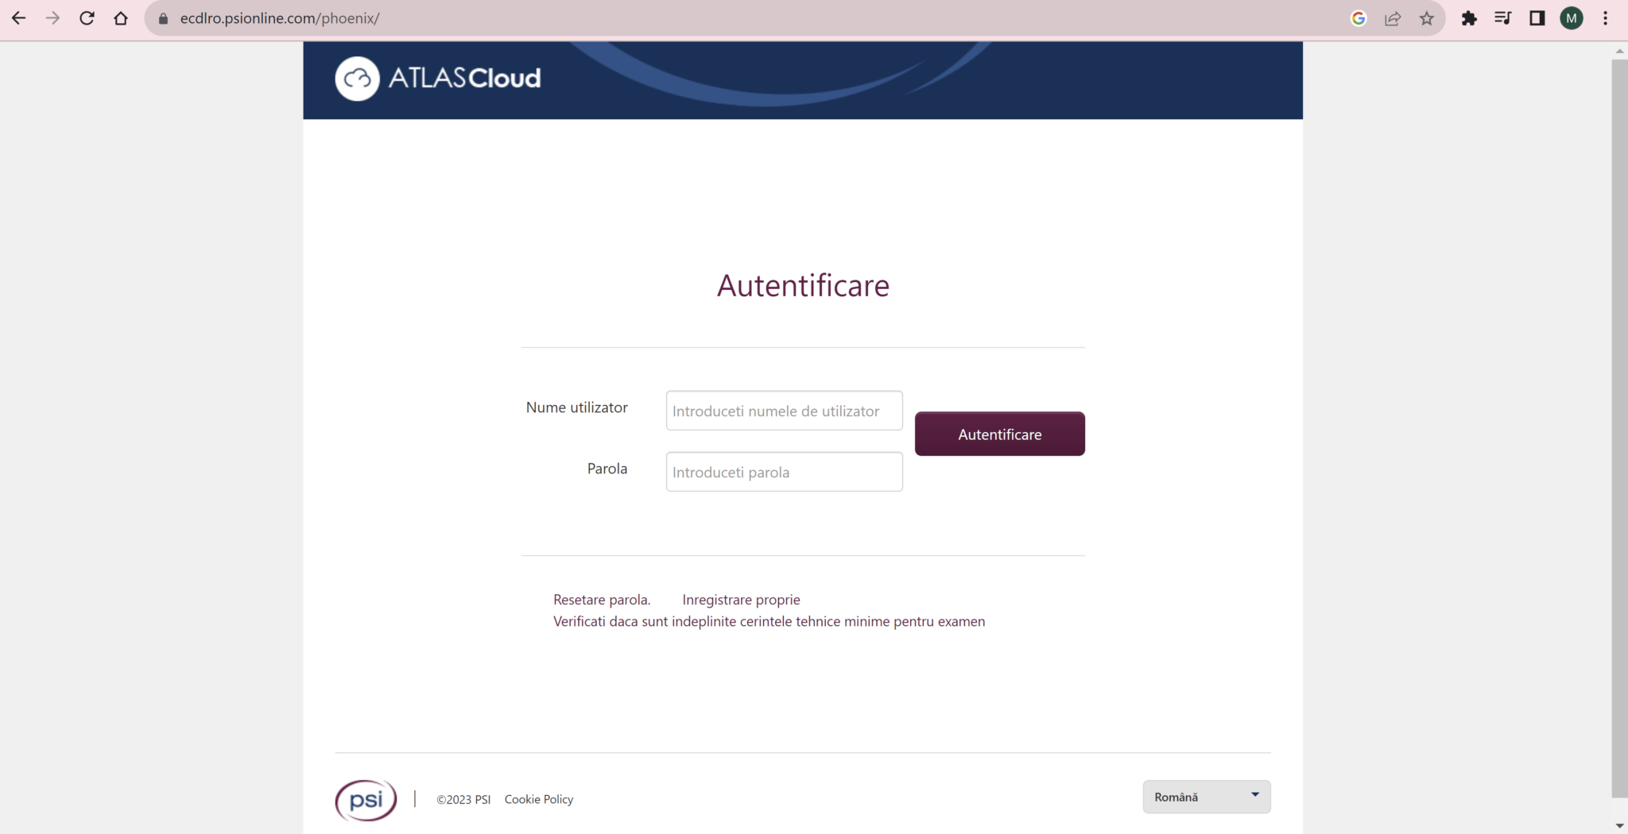Viewport: 1628px width, 834px height.
Task: Open the Cookie Policy link
Action: [x=538, y=799]
